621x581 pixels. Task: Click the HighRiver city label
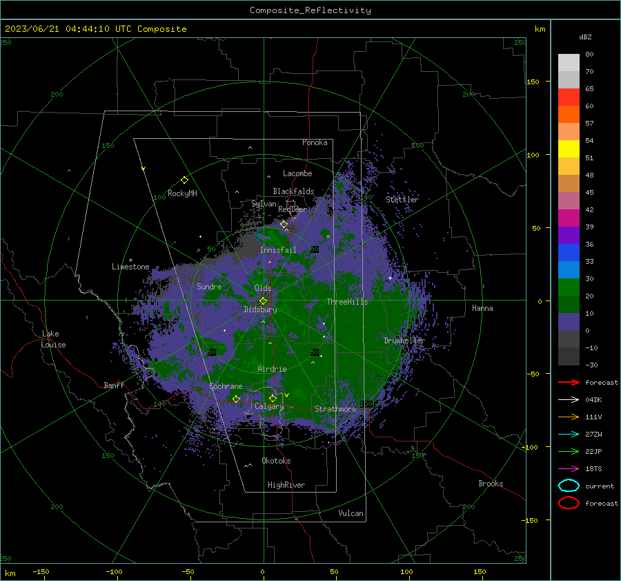tap(286, 485)
